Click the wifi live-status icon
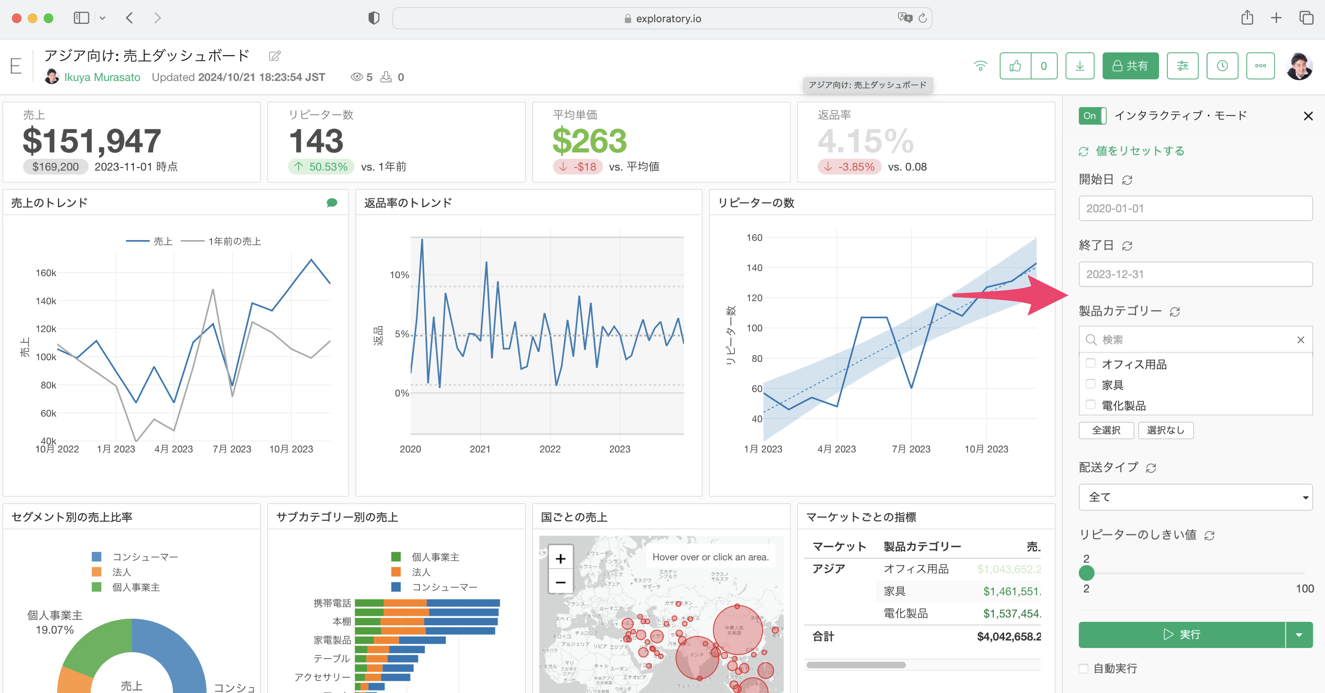Image resolution: width=1325 pixels, height=693 pixels. coord(980,66)
